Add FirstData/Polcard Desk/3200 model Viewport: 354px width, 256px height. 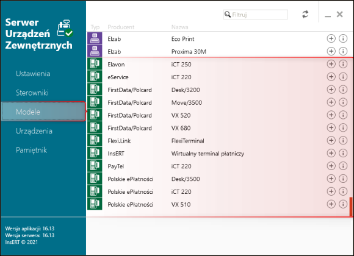pos(331,90)
